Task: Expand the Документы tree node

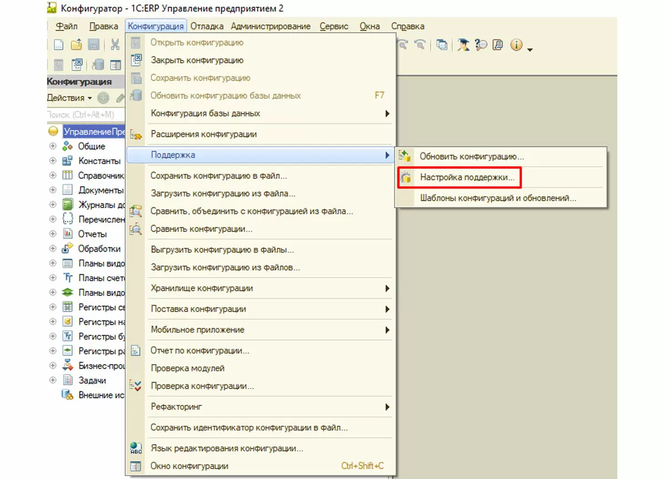Action: pyautogui.click(x=53, y=190)
